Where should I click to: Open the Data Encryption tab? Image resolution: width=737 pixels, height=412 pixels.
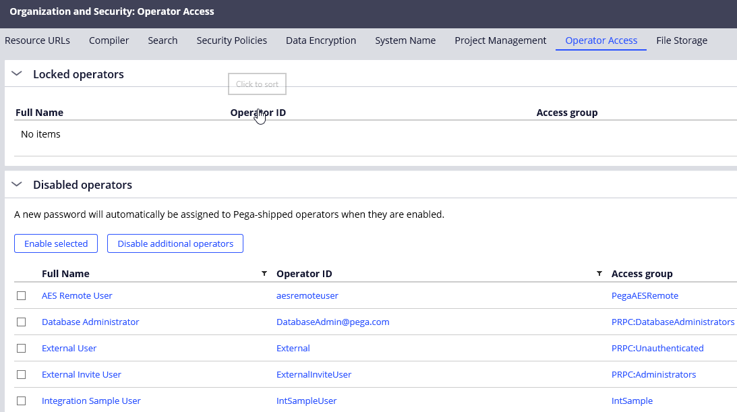(321, 40)
